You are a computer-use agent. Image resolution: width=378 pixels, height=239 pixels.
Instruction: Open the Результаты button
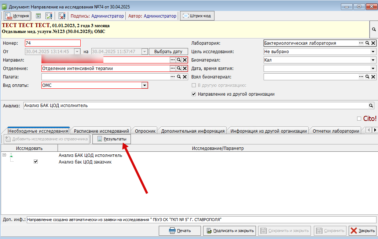112,139
